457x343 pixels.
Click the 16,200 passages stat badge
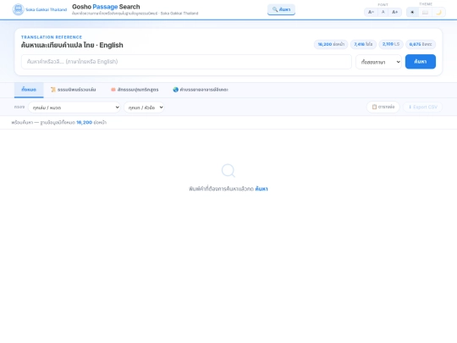coord(331,44)
